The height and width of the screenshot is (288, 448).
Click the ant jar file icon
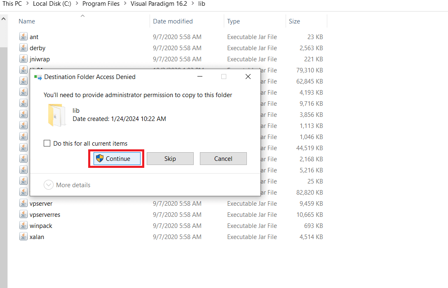(x=23, y=37)
